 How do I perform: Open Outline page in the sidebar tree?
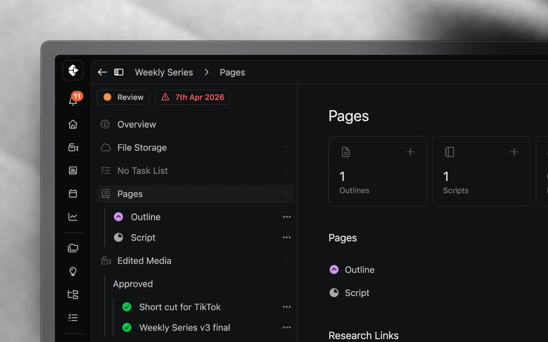pyautogui.click(x=146, y=217)
